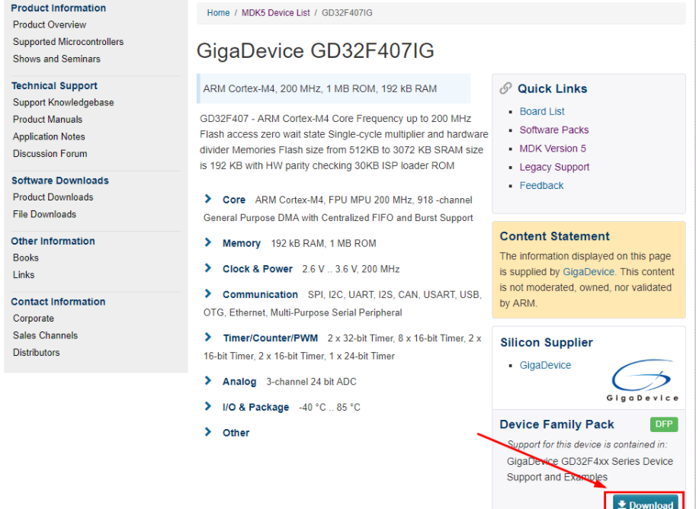Viewport: 696px width, 509px height.
Task: Click '3-channel 24 bit ADC' text
Action: (x=311, y=382)
